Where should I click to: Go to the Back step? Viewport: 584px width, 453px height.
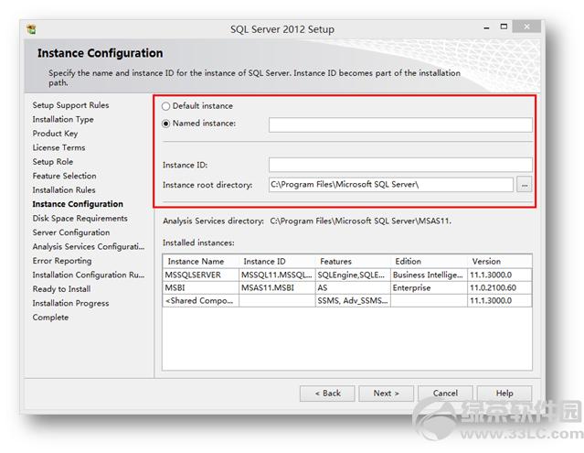coord(327,394)
